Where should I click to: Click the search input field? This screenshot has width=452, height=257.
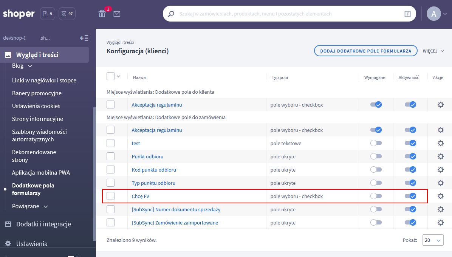(289, 14)
